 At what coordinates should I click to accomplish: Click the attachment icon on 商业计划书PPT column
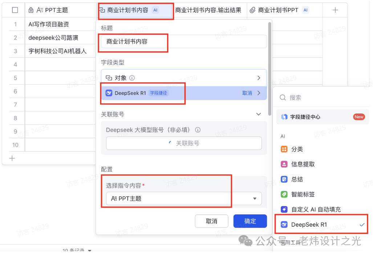tap(252, 10)
